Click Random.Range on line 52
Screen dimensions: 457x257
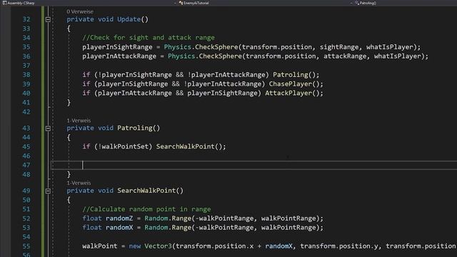pos(168,218)
